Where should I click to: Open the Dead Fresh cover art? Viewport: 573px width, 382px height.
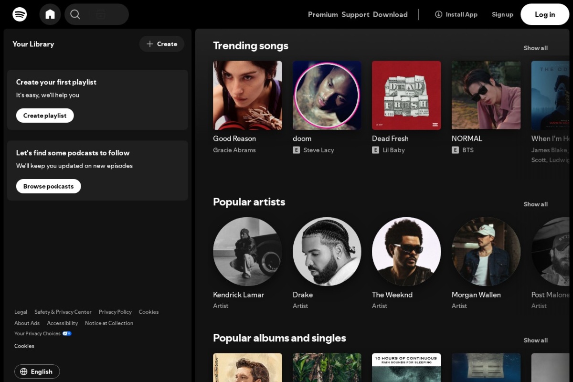tap(406, 95)
